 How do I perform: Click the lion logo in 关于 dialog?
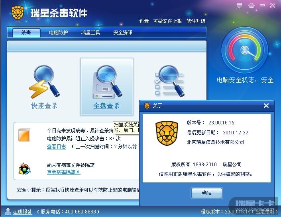click(167, 133)
